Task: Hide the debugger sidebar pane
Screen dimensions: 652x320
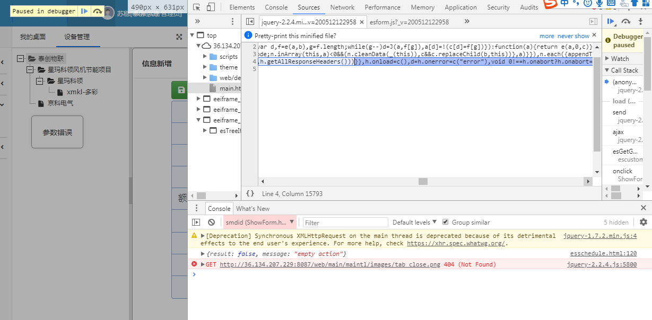Action: pos(593,22)
